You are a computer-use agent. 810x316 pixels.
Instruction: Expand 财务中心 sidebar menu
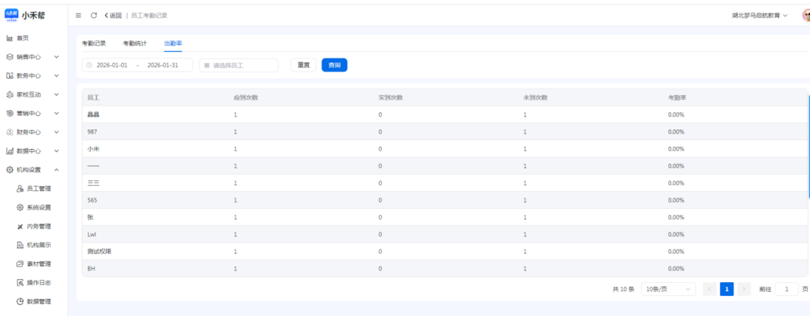pyautogui.click(x=33, y=132)
